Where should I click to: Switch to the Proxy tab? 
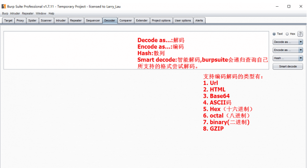(20, 21)
